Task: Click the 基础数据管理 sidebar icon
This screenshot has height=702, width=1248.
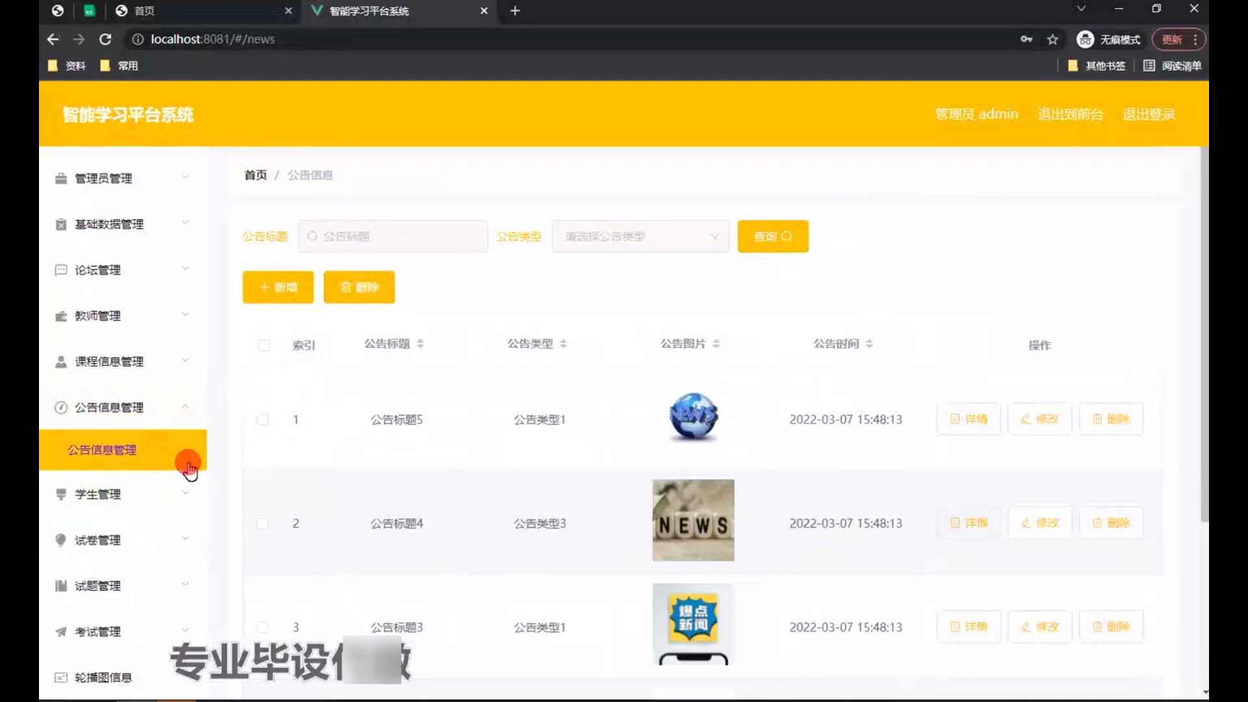Action: (x=61, y=224)
